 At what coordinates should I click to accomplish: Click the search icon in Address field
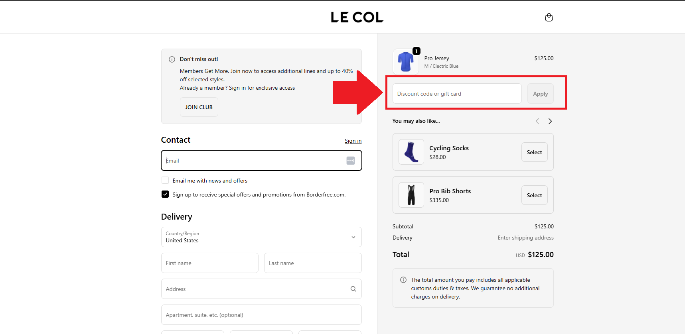tap(353, 289)
